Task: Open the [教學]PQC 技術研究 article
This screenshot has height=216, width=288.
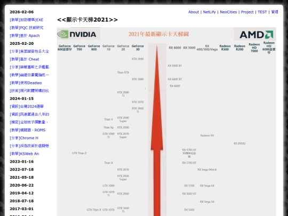Action: click(x=27, y=28)
